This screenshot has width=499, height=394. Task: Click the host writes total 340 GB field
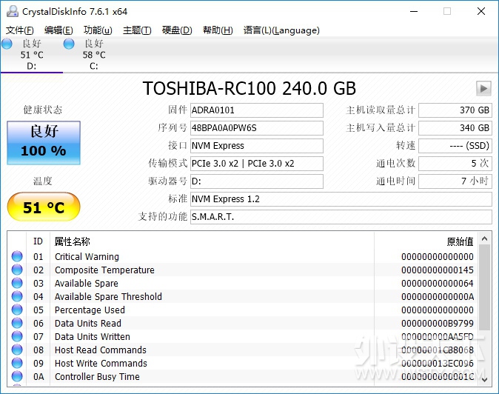coord(455,128)
